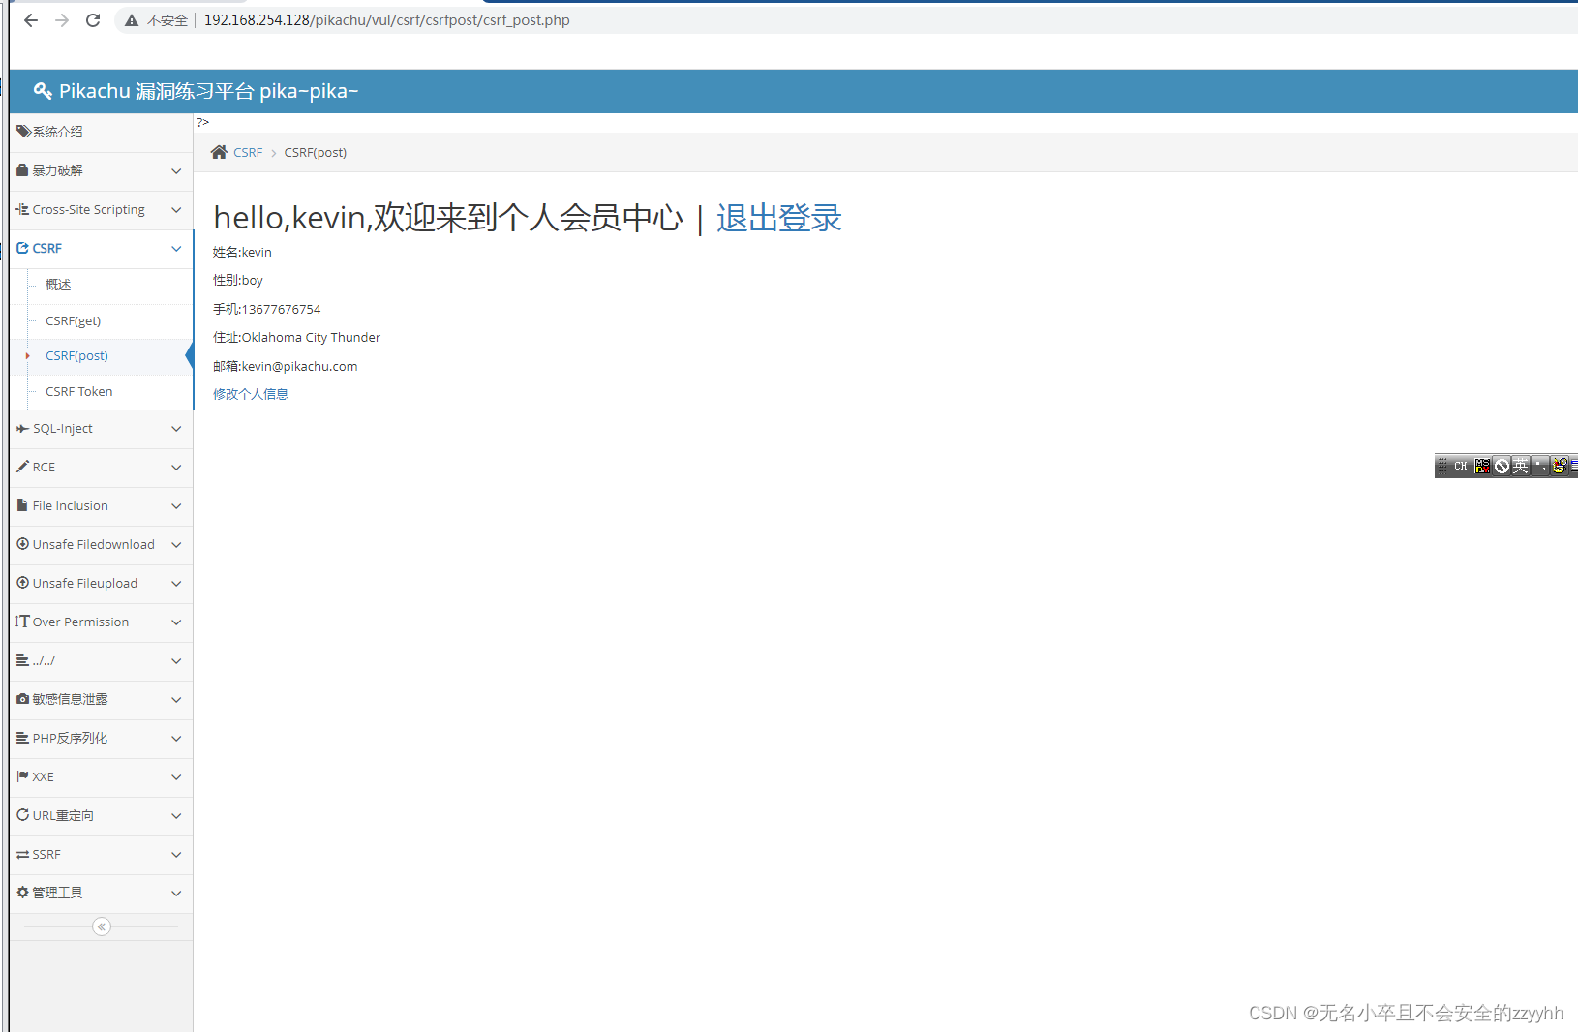Click the CSRF menu icon in the sidebar
The width and height of the screenshot is (1578, 1032).
(23, 248)
